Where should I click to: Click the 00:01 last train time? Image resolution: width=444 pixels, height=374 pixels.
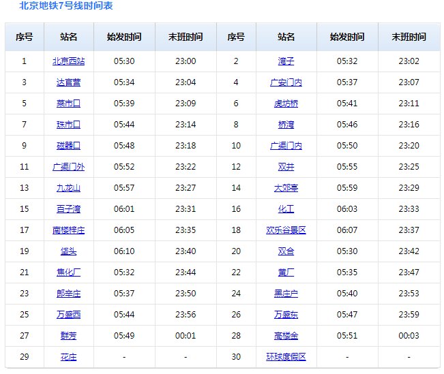[186, 336]
